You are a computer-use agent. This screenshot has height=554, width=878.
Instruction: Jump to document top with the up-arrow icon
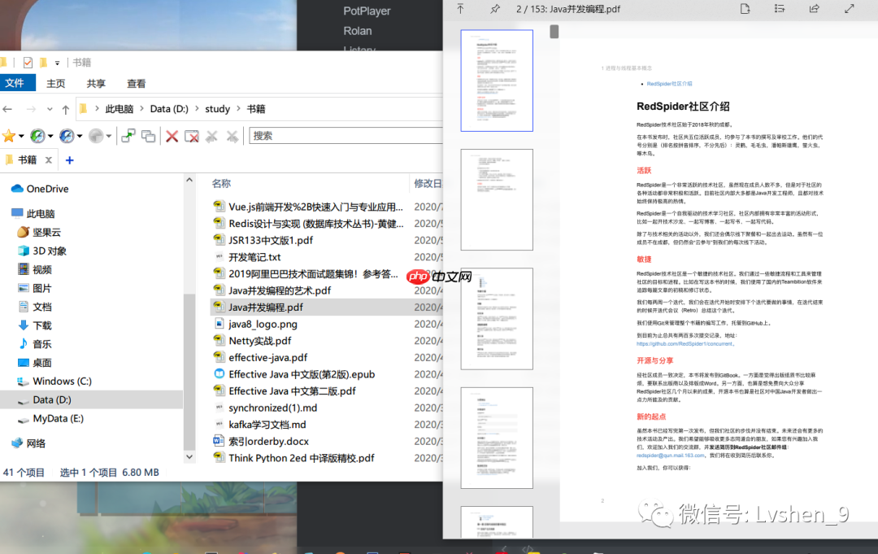tap(460, 9)
